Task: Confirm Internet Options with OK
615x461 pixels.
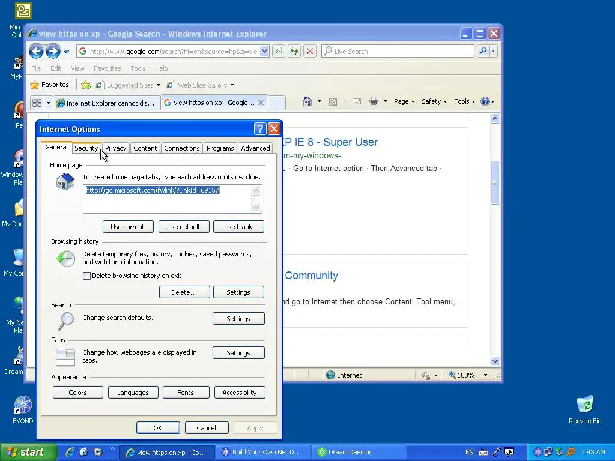Action: (158, 427)
